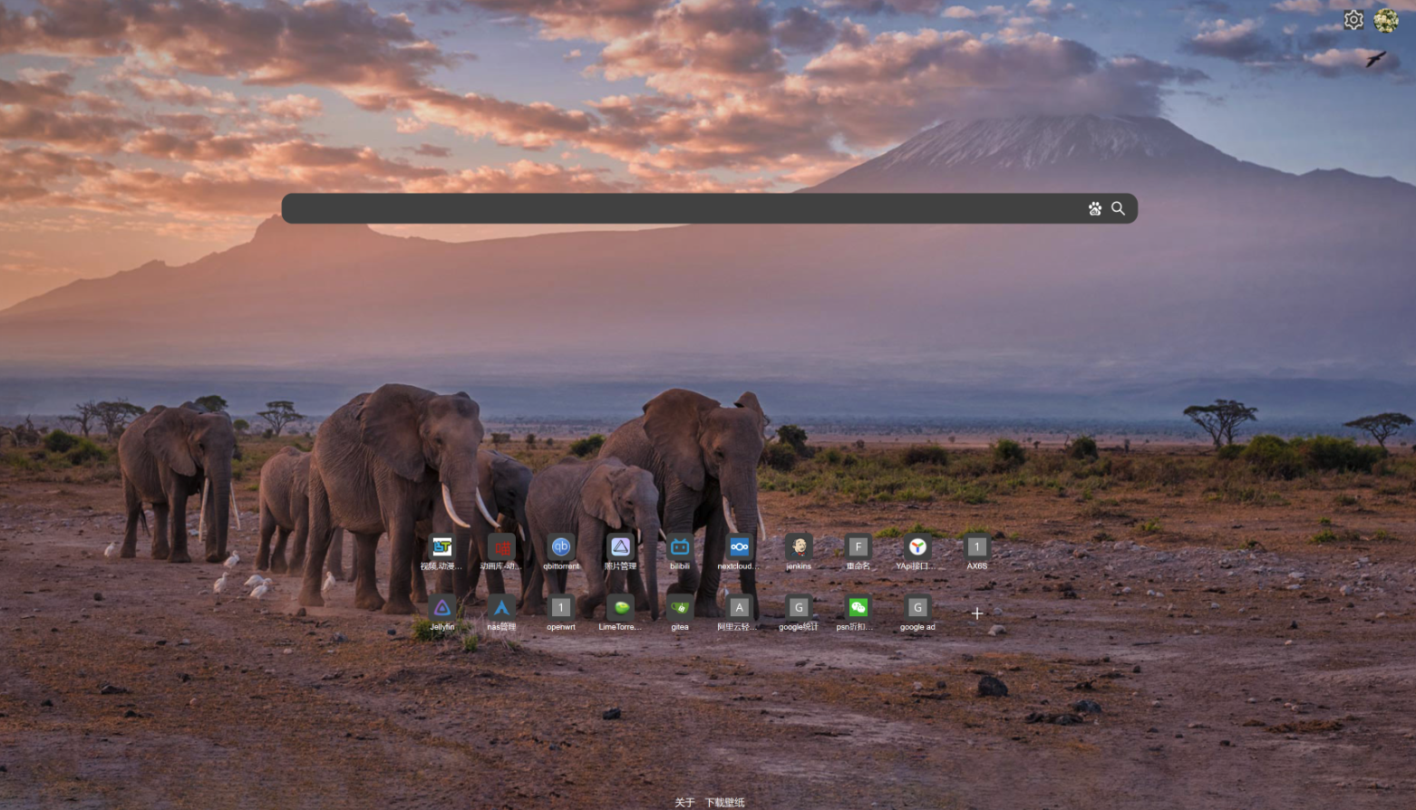Image resolution: width=1416 pixels, height=810 pixels.
Task: Open the 照片管理 photo shortcut
Action: [620, 547]
